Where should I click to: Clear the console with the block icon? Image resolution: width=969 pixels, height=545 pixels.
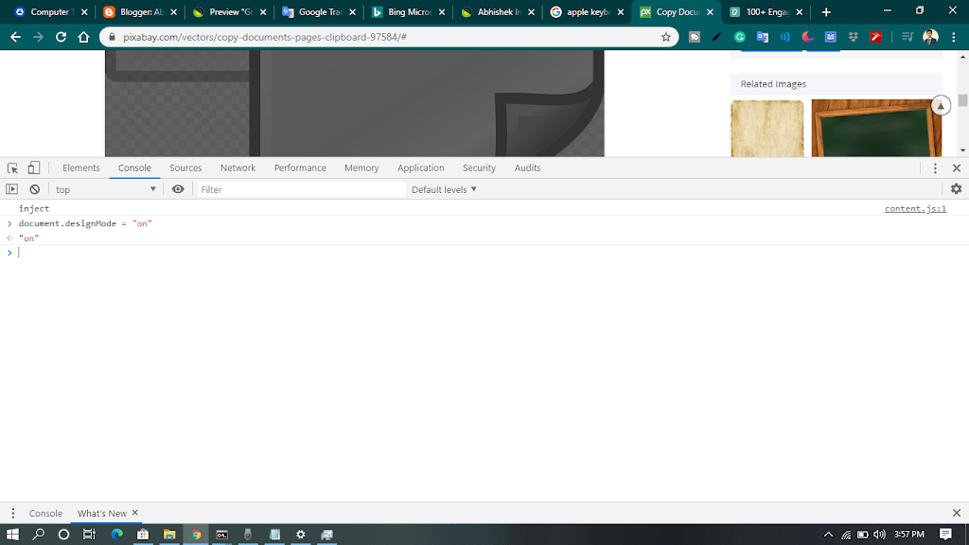click(35, 189)
